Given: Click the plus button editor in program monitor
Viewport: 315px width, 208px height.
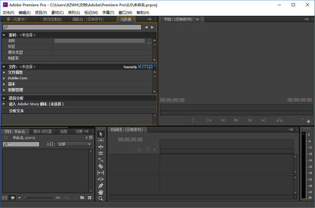Looking at the screenshot, I should pos(308,121).
